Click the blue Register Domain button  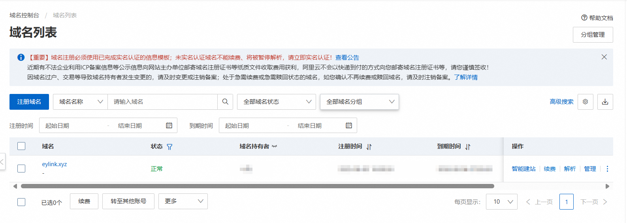pos(29,102)
